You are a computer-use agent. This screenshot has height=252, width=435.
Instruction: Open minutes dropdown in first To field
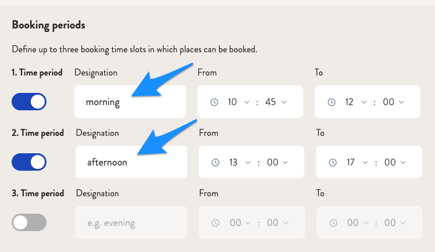pos(393,102)
